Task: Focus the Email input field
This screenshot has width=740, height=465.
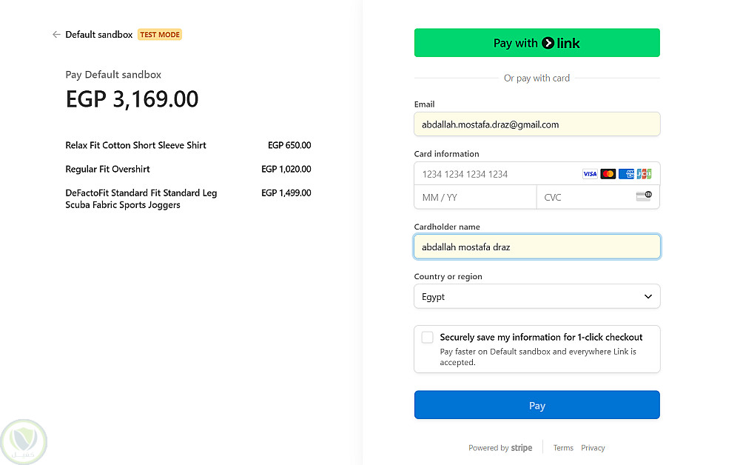Action: (536, 124)
